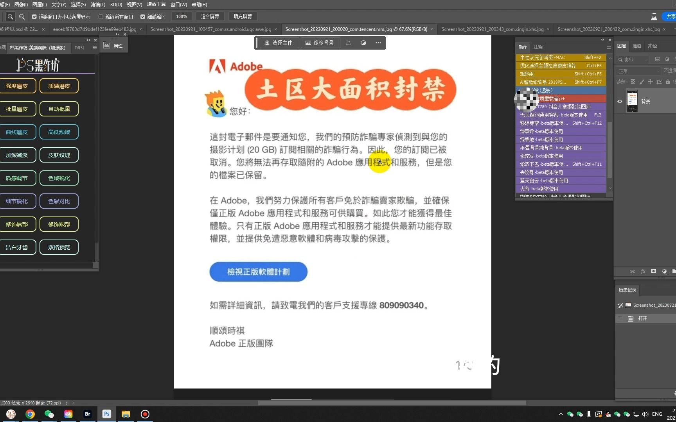
Task: Click the 移除背景 remove background button
Action: [x=320, y=43]
